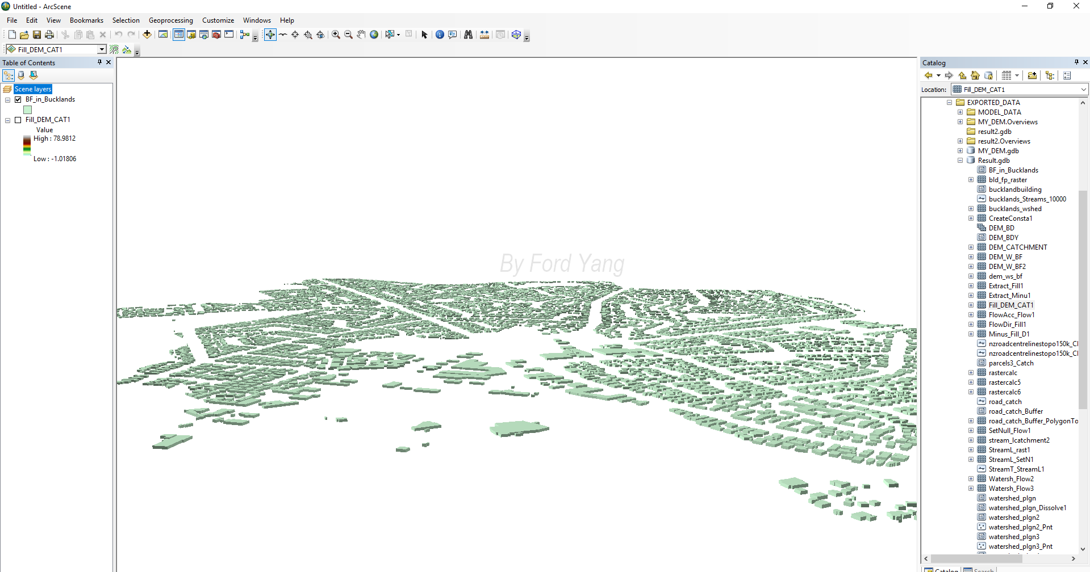Click the 3D Analyst contour tool
The width and height of the screenshot is (1090, 572).
point(114,49)
